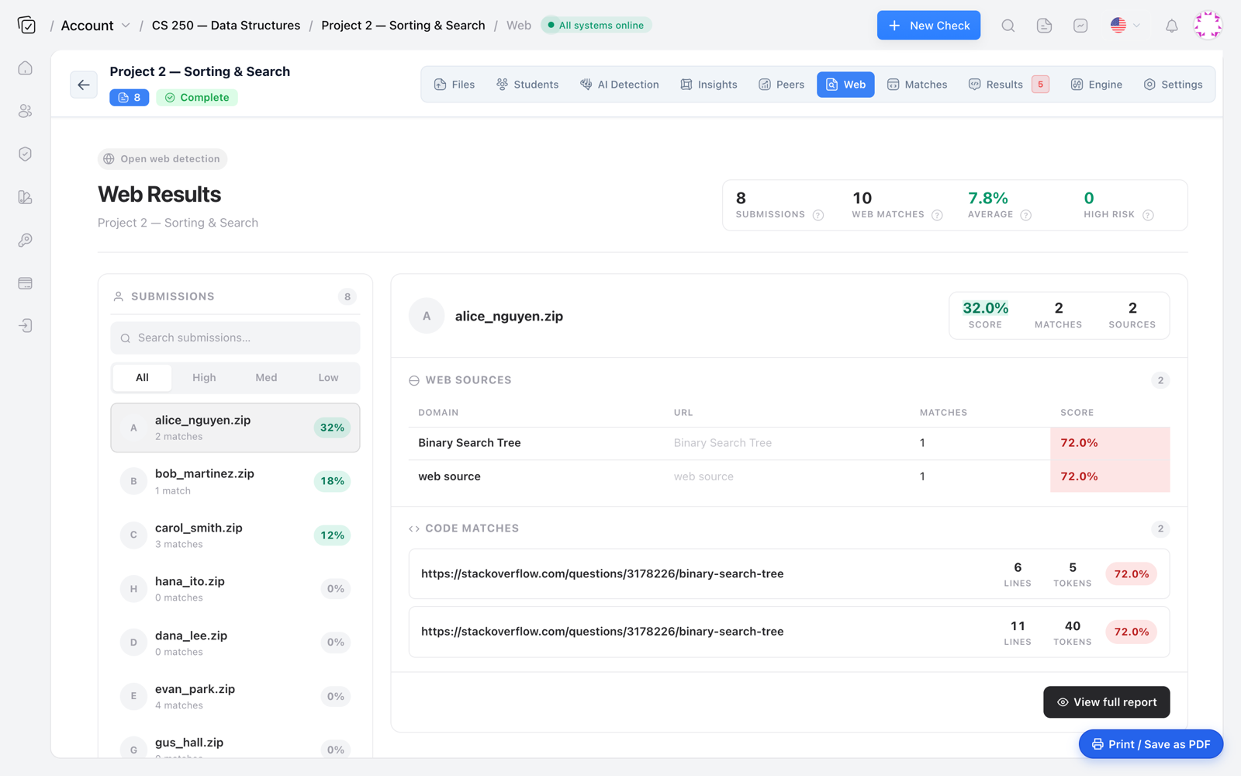Screen dimensions: 1241x776
Task: Open the code match with 6 lines
Action: (789, 574)
